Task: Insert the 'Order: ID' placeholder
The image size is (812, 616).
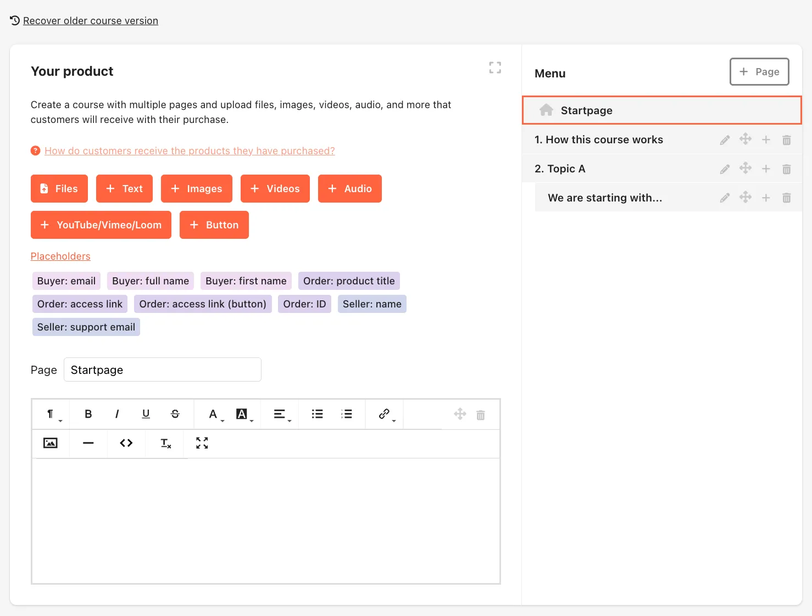Action: pyautogui.click(x=304, y=304)
